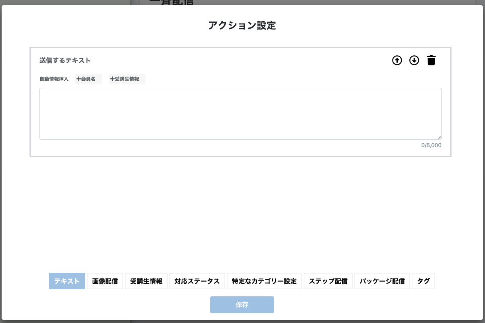The width and height of the screenshot is (485, 323).
Task: Delete the text block using the trash icon
Action: [x=431, y=60]
